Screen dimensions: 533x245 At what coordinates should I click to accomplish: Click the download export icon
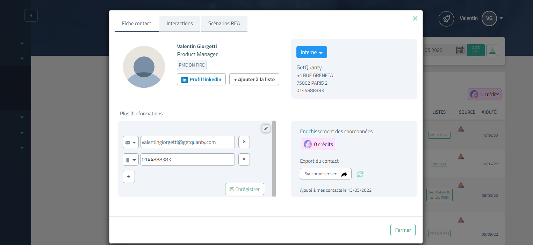pyautogui.click(x=492, y=50)
